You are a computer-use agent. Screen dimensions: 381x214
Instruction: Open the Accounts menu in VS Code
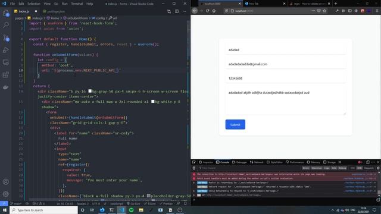coord(6,182)
